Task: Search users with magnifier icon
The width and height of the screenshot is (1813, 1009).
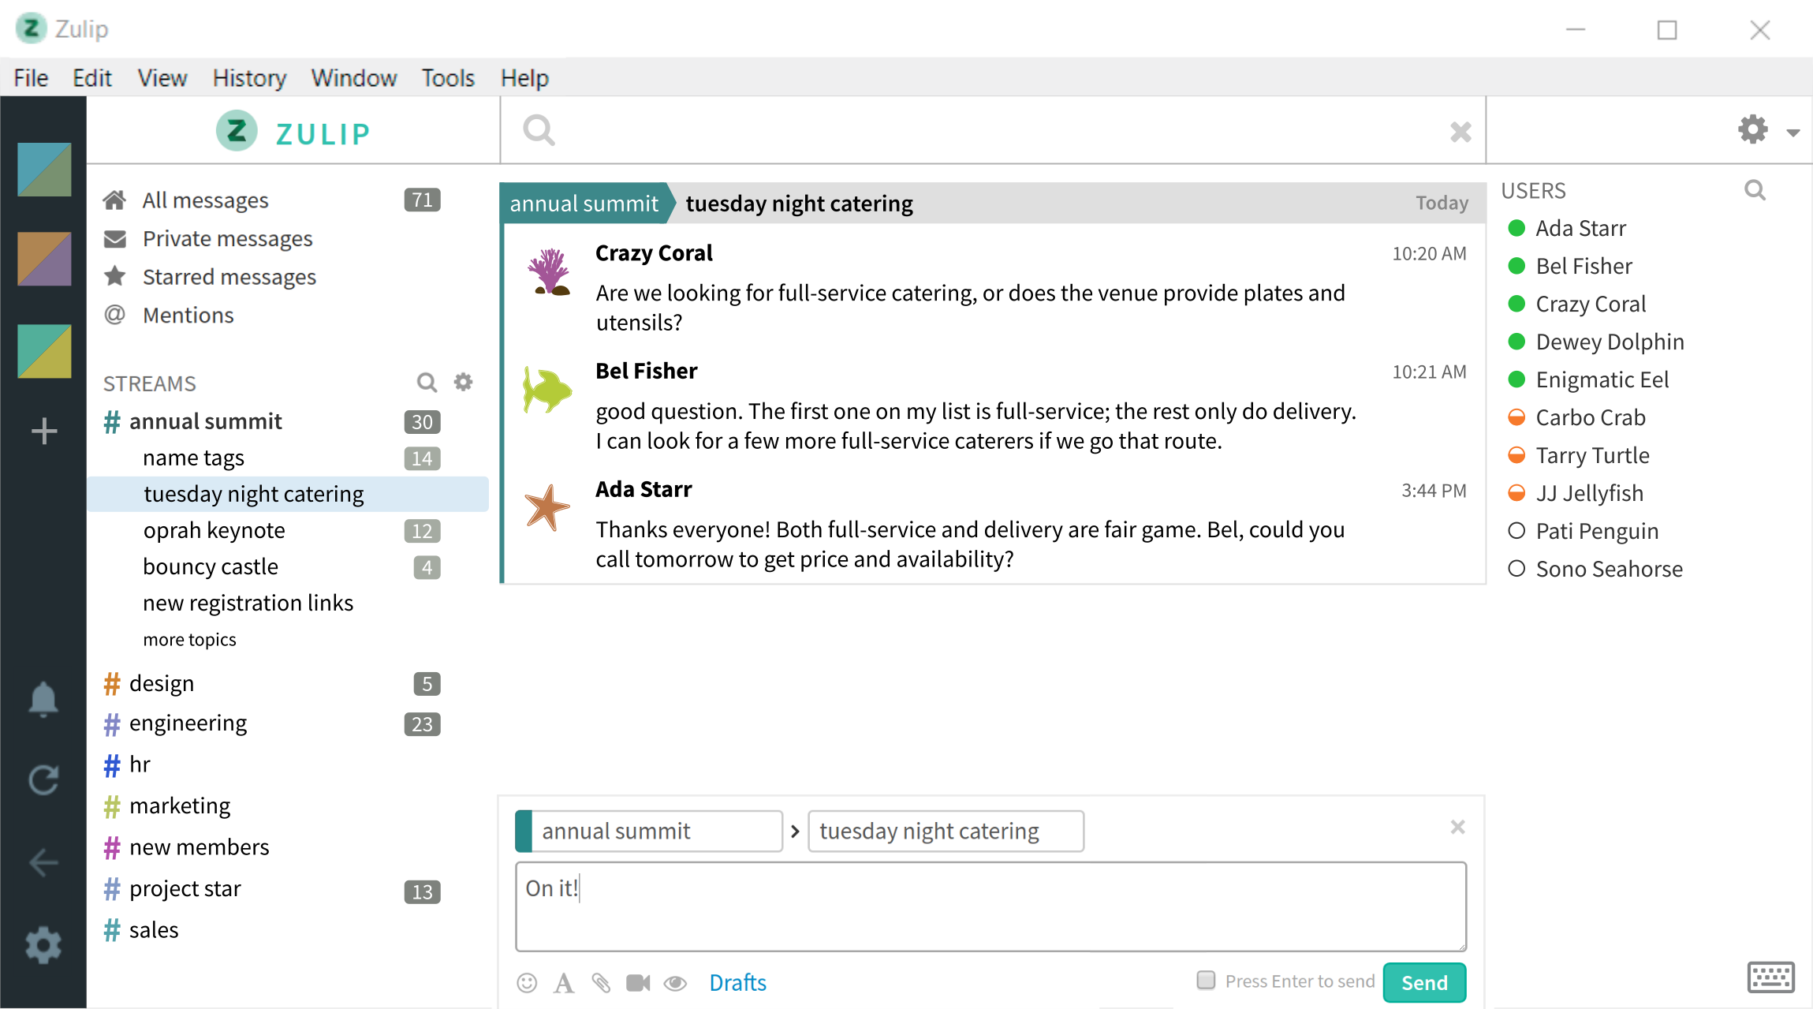Action: [x=1755, y=190]
